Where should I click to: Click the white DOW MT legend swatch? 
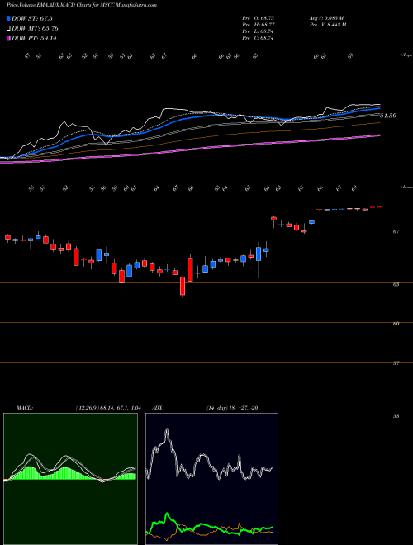pos(9,29)
